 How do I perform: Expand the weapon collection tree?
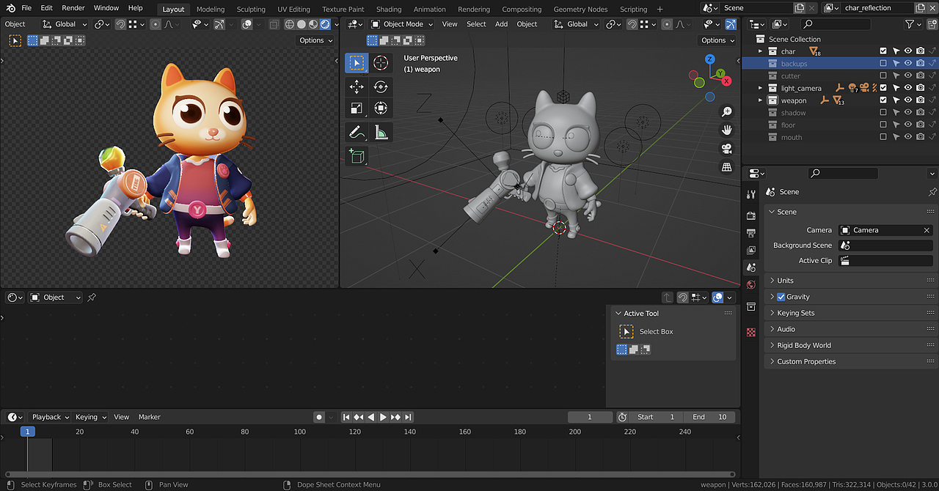click(761, 100)
